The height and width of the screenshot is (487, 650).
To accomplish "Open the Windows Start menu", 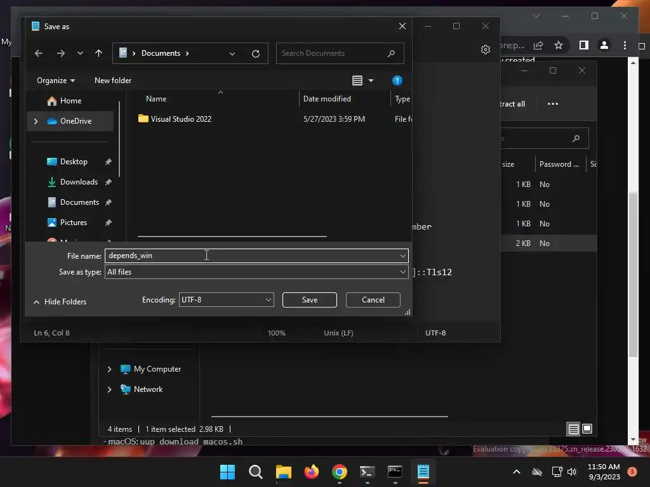I will coord(227,472).
